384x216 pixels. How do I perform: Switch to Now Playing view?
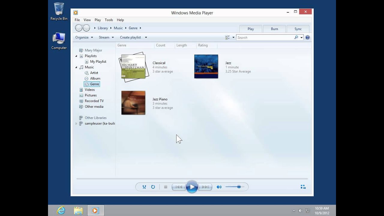coord(303,187)
